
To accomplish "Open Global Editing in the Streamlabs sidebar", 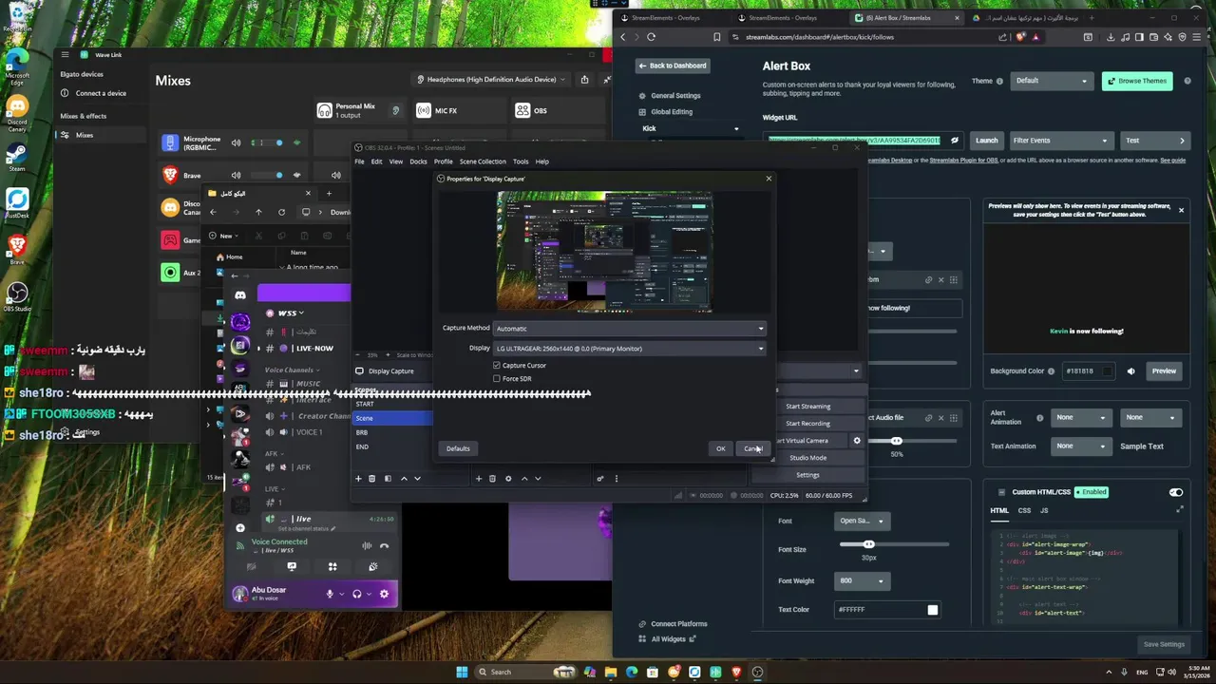I will pyautogui.click(x=671, y=112).
